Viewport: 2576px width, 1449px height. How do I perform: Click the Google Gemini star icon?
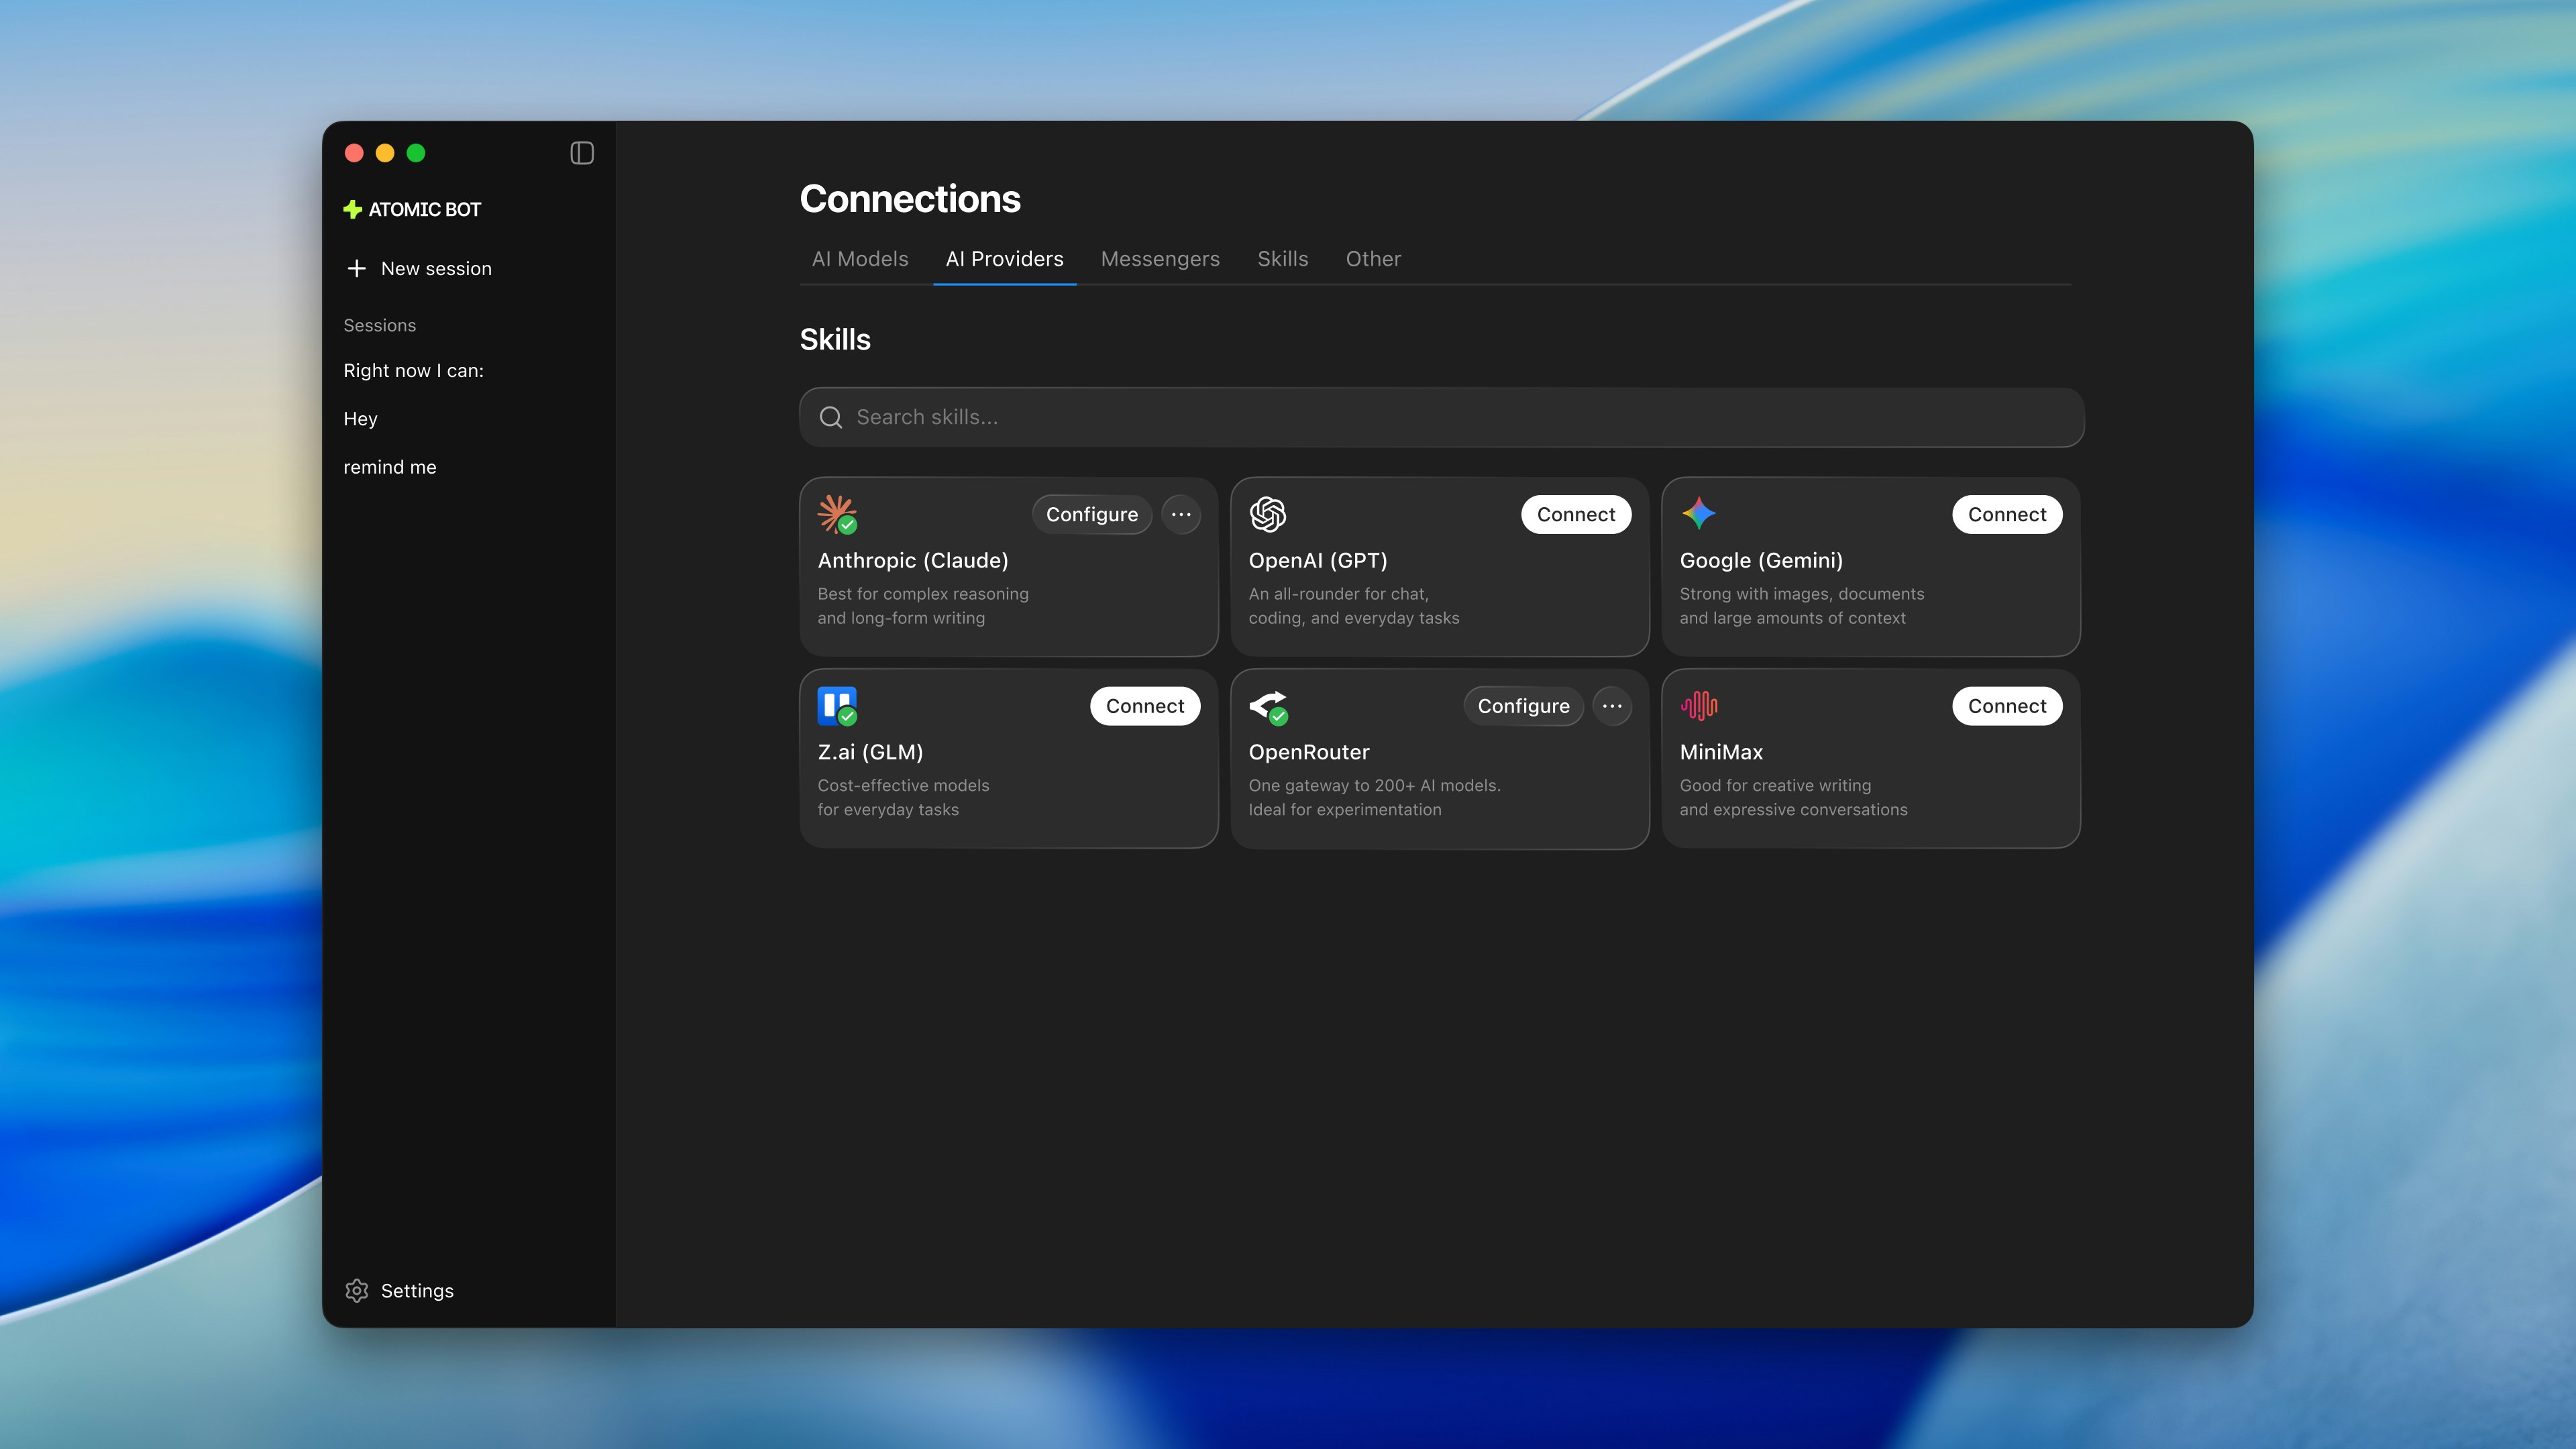tap(1698, 514)
